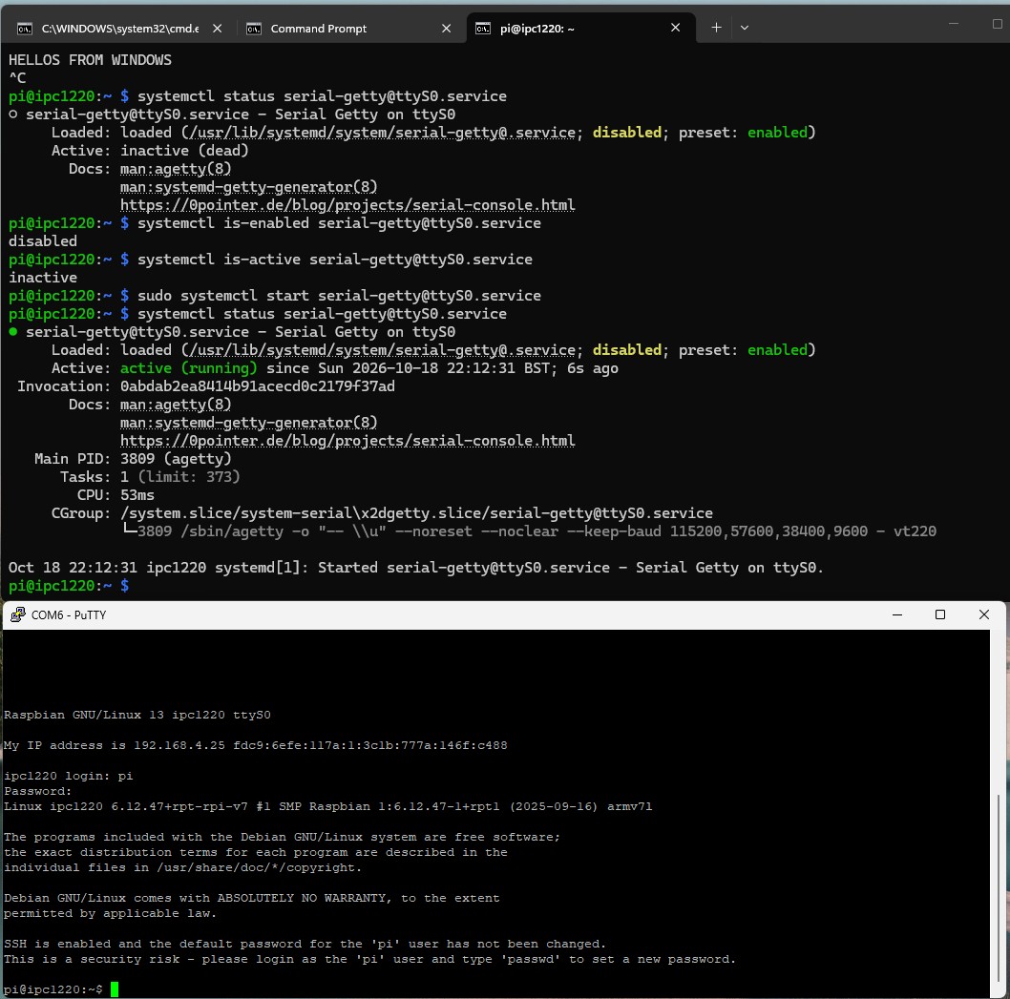Click the 'Oct 18 22:12:31' journal line
Screen dimensions: 1010x999
pos(416,568)
